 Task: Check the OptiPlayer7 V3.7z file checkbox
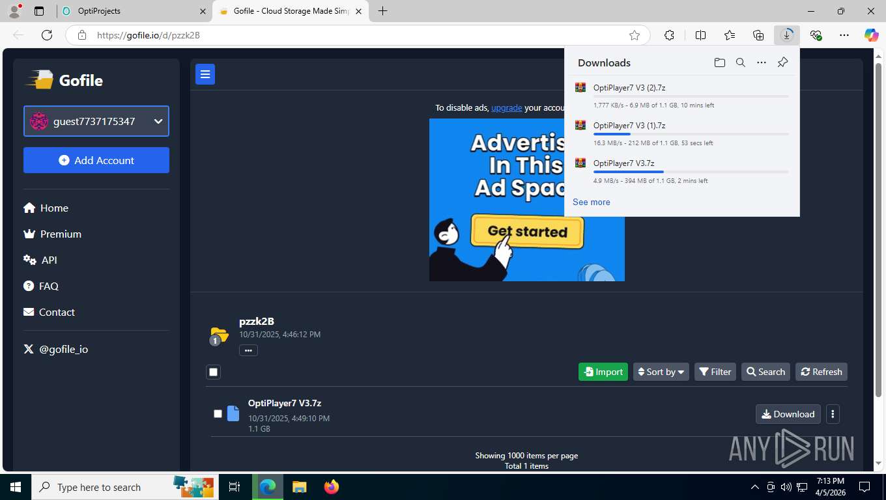218,414
